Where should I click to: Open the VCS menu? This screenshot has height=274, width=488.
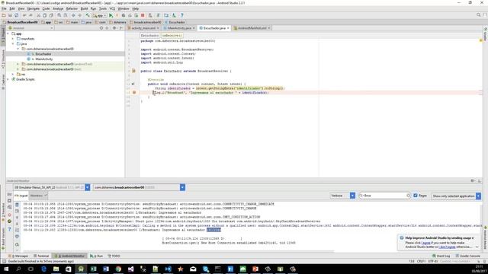tap(112, 8)
